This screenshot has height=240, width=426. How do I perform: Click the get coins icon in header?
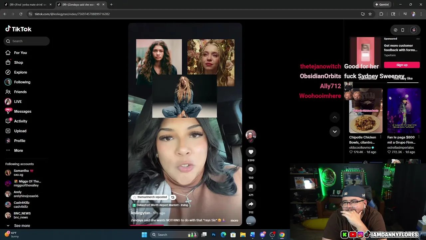pos(395,30)
